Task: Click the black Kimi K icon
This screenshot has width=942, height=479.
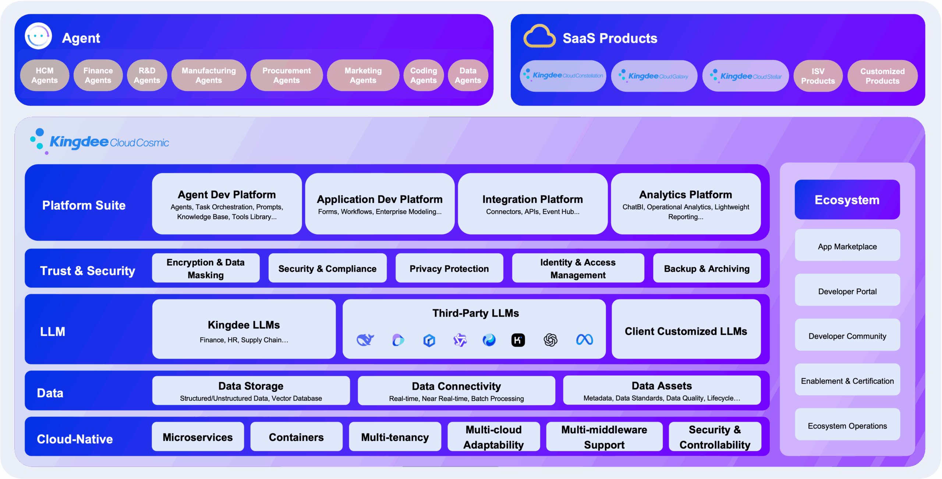Action: click(518, 340)
